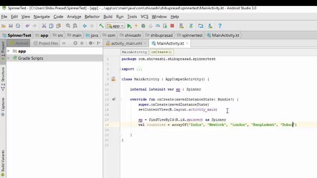Click SpinnerTest in the navigation bar

point(17,35)
